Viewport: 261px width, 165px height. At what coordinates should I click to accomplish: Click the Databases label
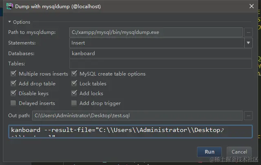tap(21, 54)
